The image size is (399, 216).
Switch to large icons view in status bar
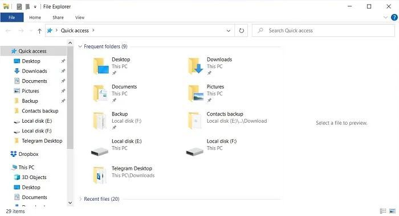click(x=392, y=211)
